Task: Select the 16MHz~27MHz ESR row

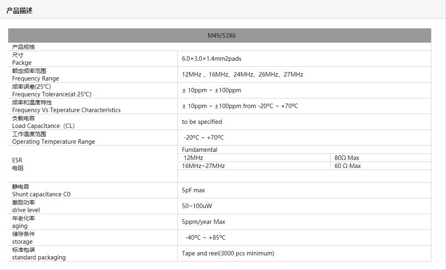Action: 204,166
